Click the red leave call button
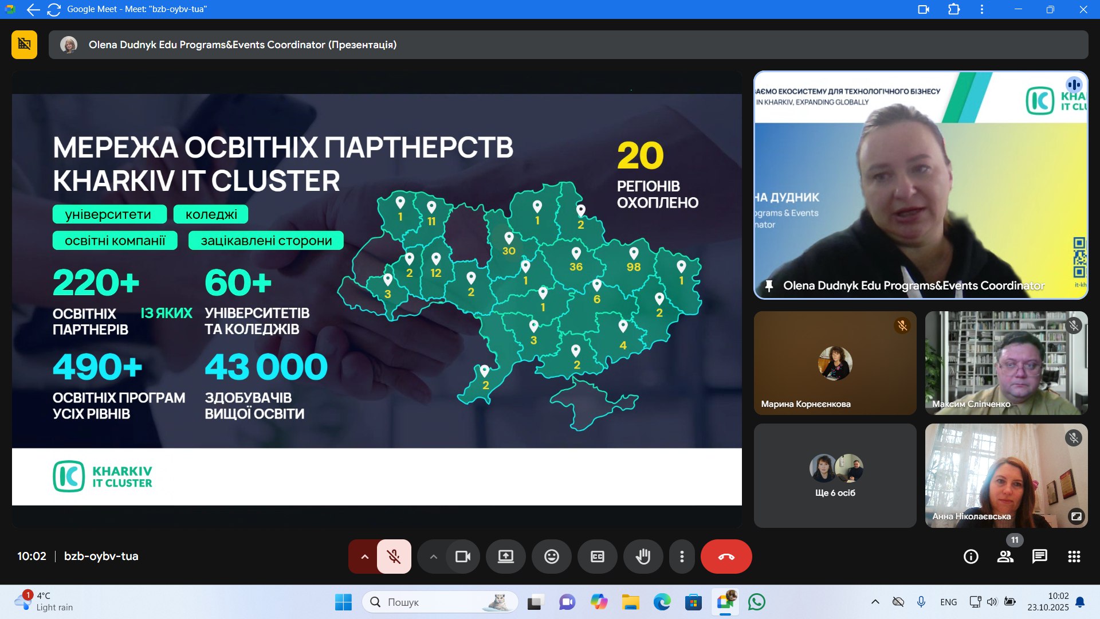Image resolution: width=1100 pixels, height=619 pixels. (726, 557)
